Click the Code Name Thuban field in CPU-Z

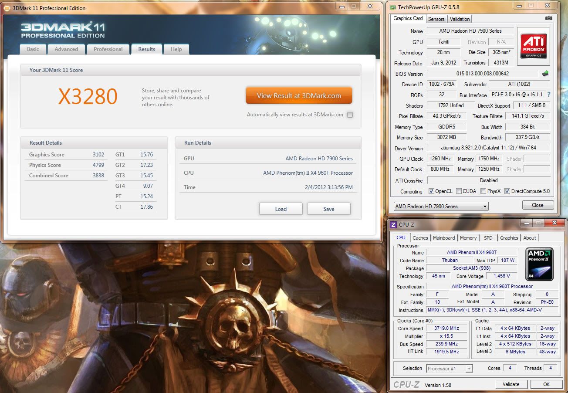450,260
